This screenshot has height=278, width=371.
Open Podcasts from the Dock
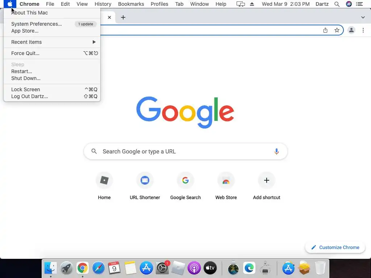[x=194, y=268]
